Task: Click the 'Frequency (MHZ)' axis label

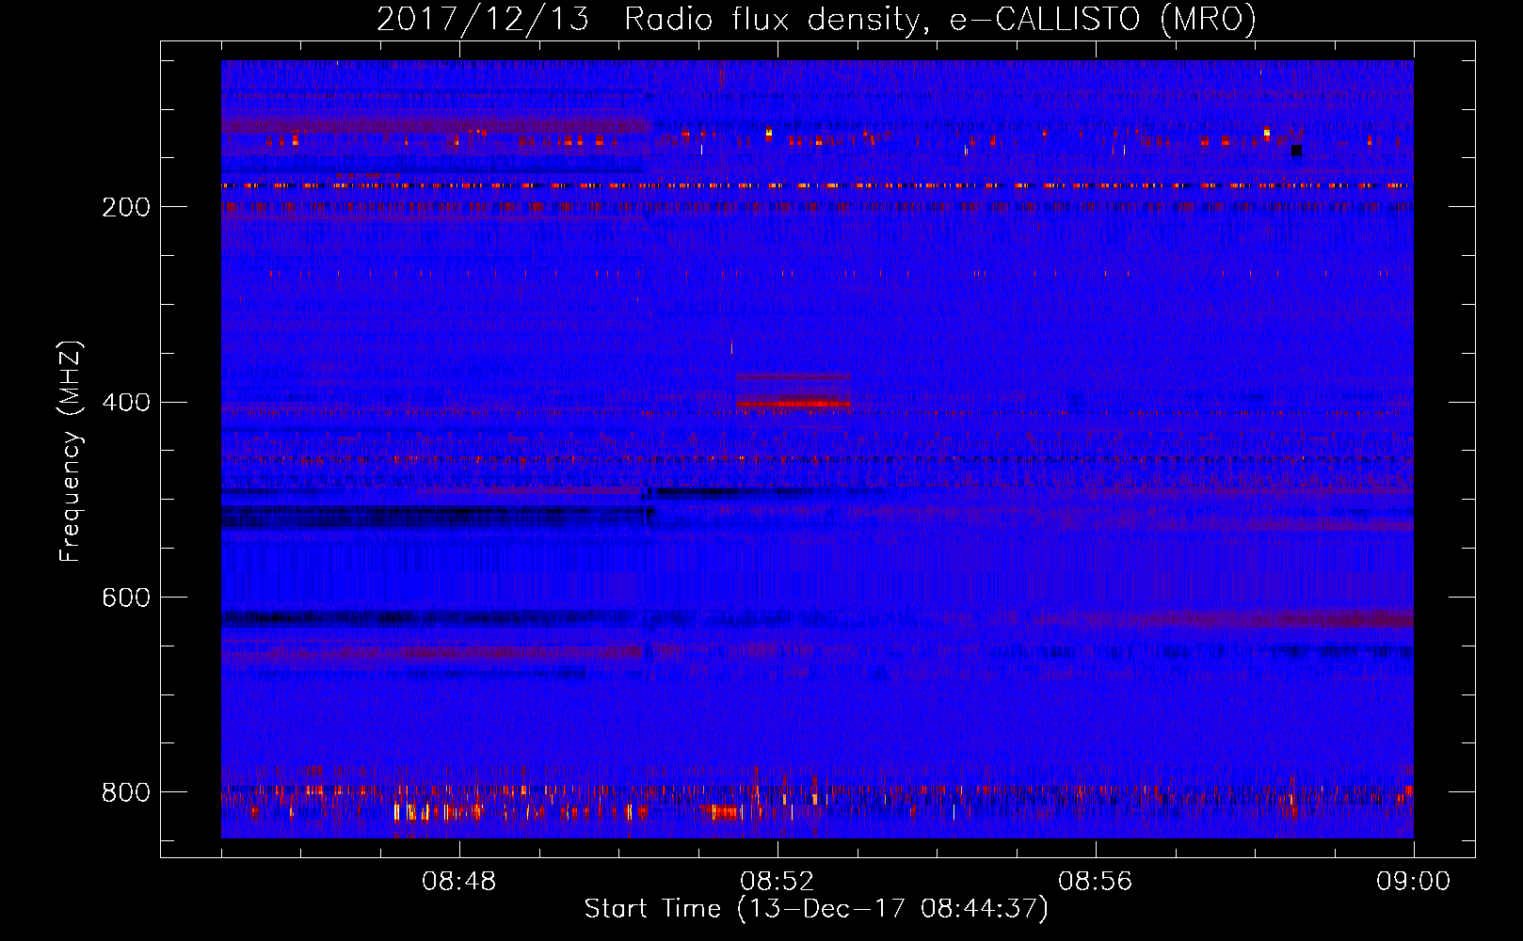Action: tap(71, 451)
